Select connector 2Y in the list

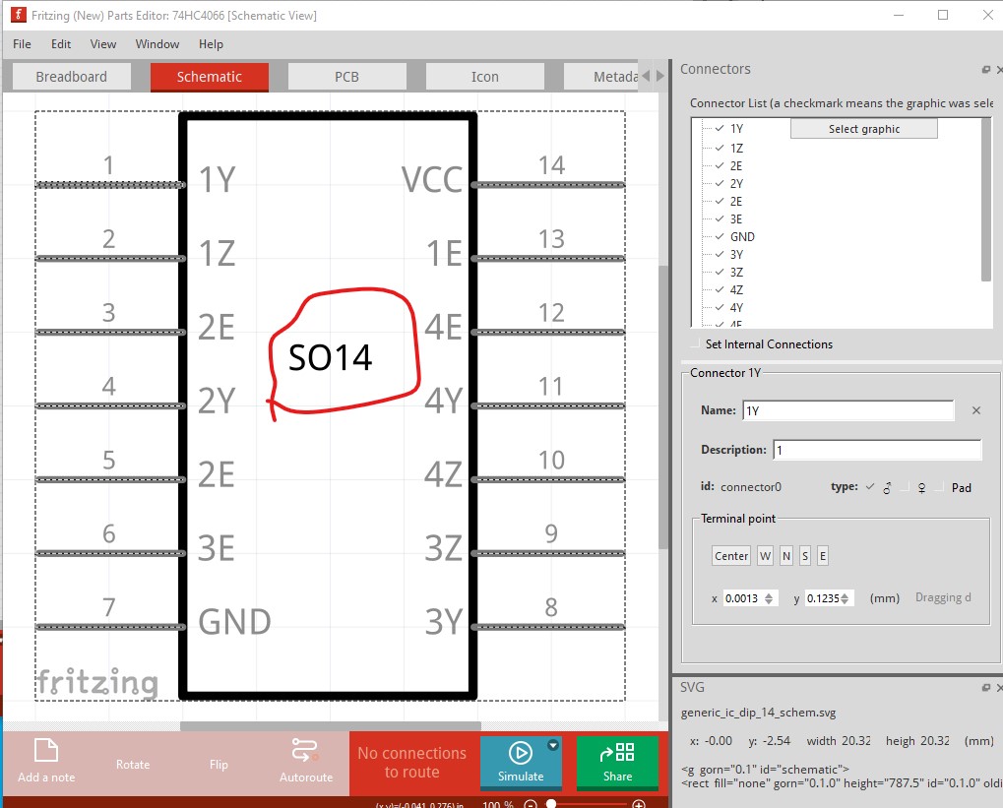click(736, 184)
